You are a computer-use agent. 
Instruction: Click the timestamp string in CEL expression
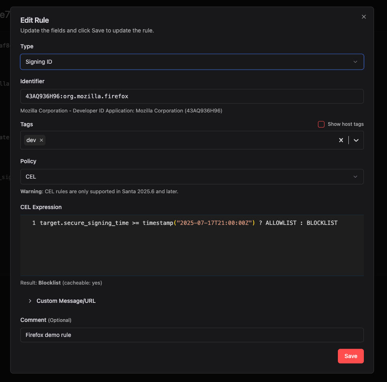pos(214,223)
